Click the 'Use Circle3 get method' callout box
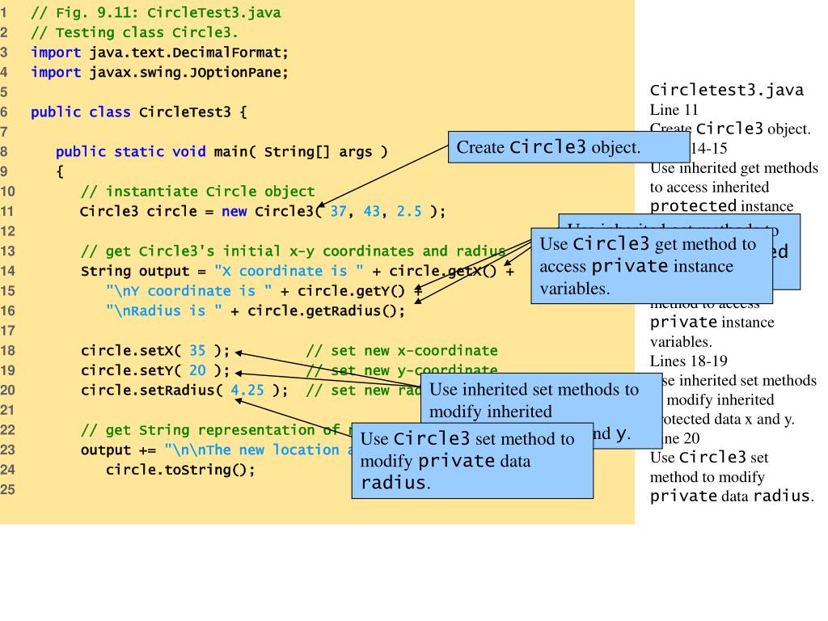828x621 pixels. coord(652,265)
